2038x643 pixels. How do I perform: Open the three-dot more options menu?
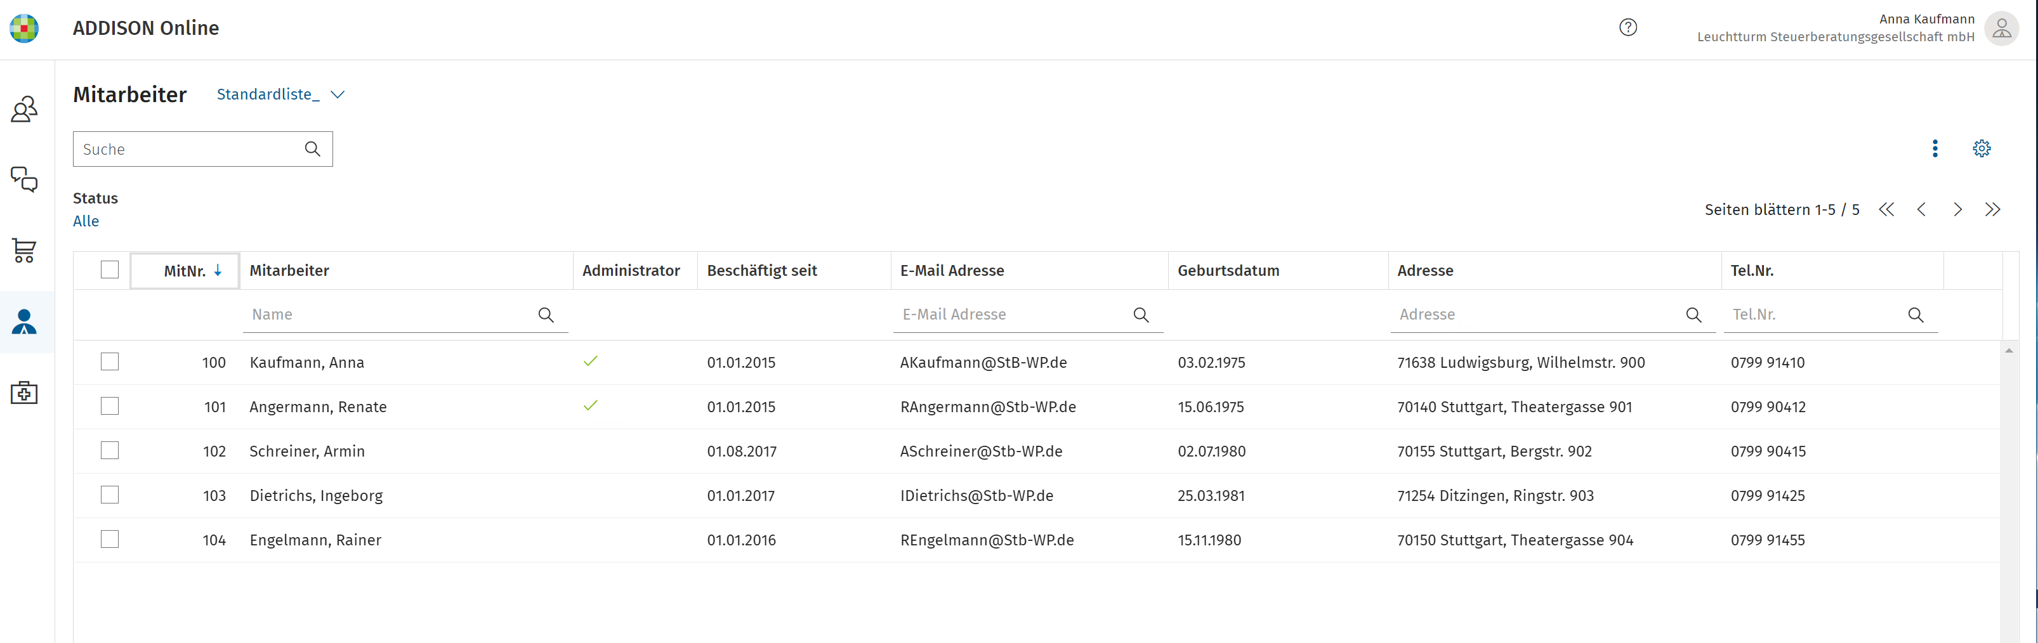click(x=1935, y=148)
